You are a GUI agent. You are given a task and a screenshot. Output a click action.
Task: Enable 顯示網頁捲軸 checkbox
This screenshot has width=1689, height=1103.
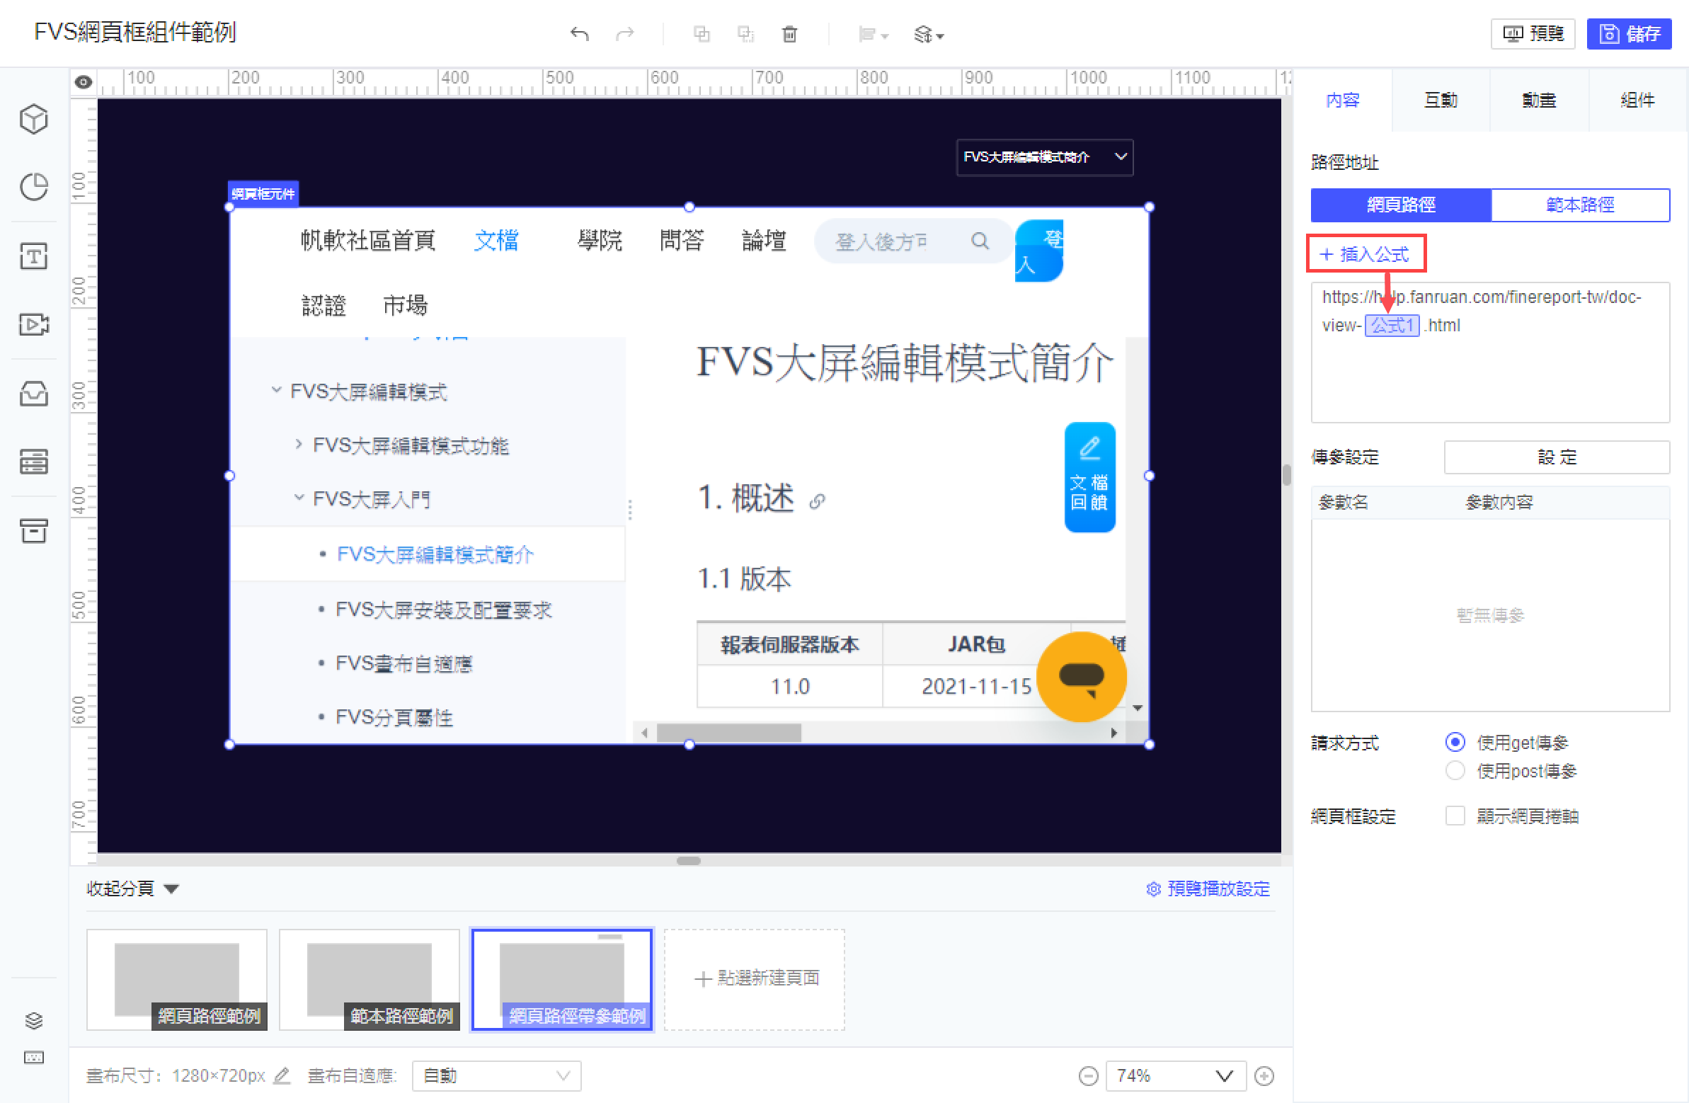coord(1455,816)
